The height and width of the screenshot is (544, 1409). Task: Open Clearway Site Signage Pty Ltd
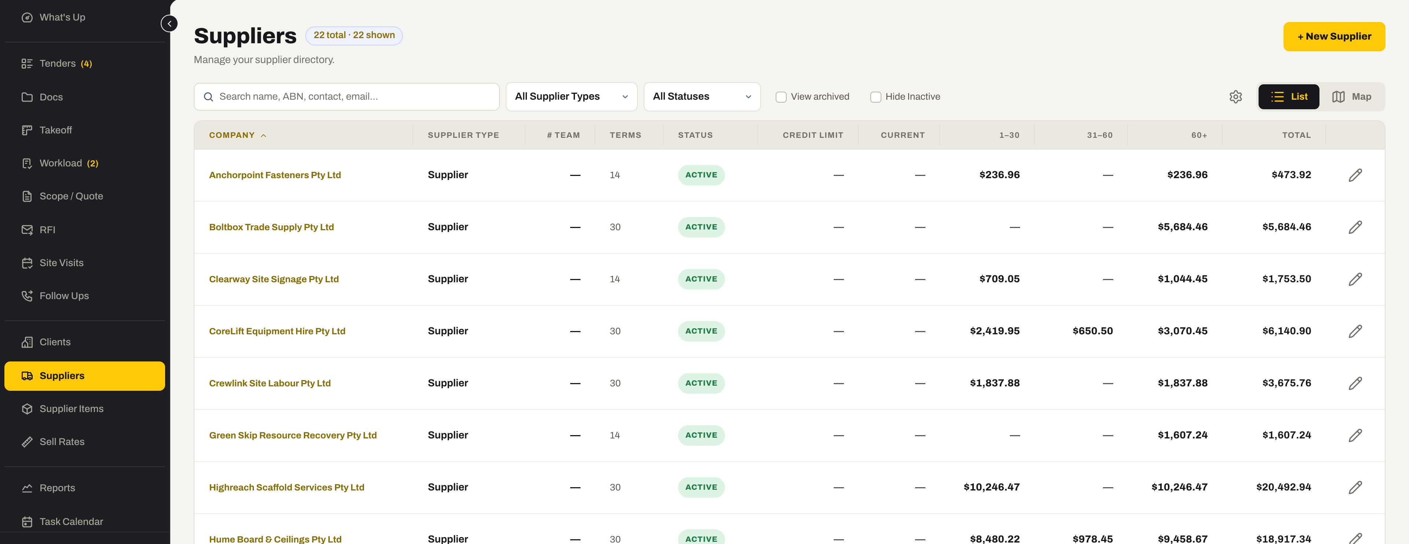coord(273,279)
